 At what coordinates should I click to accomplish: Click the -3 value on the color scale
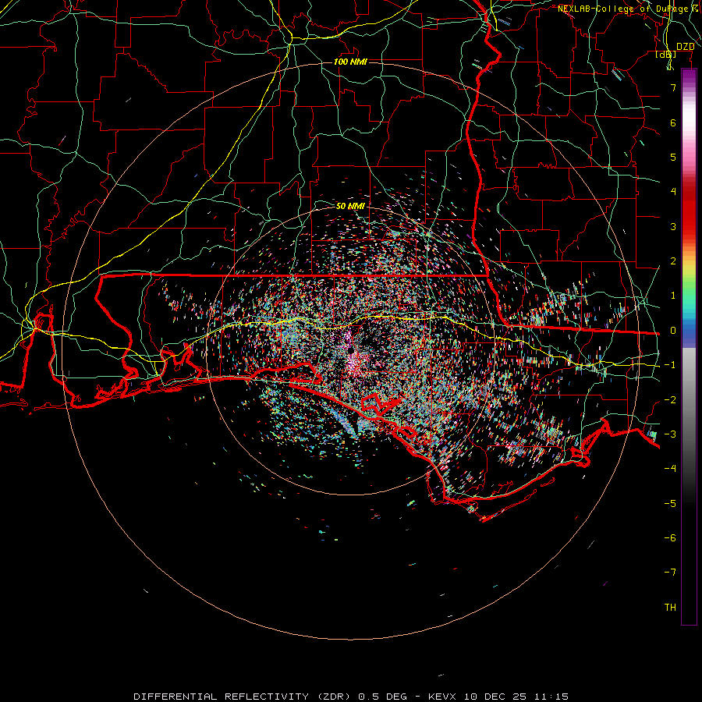coord(670,434)
